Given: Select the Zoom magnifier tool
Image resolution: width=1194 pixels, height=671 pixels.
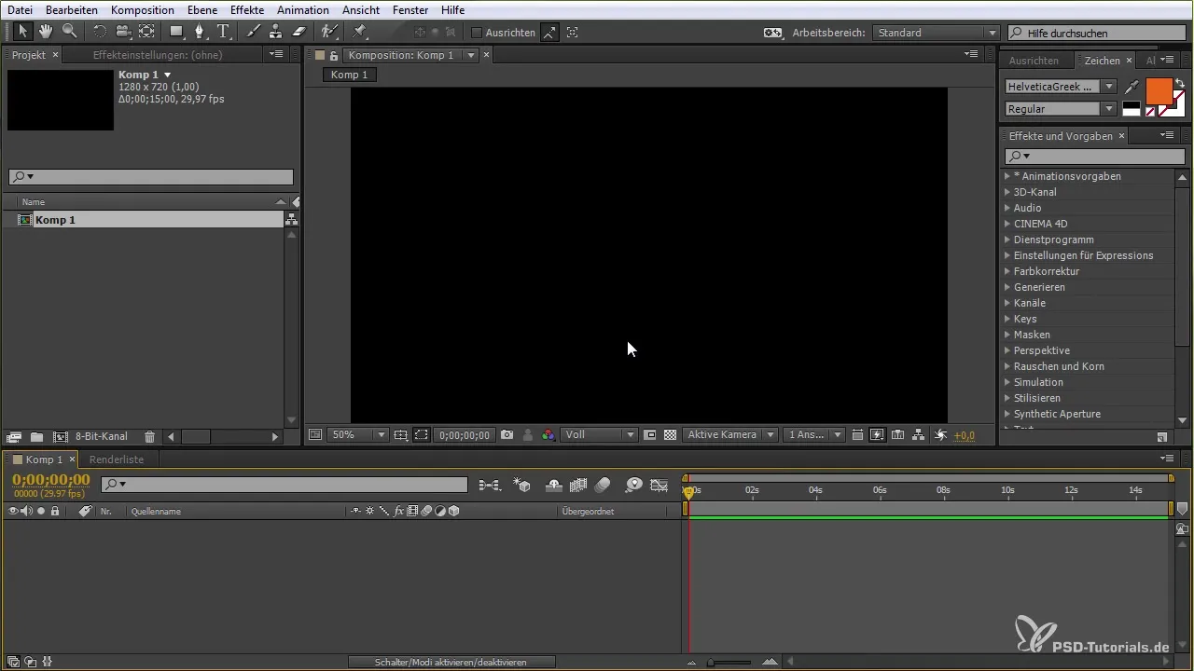Looking at the screenshot, I should point(69,32).
